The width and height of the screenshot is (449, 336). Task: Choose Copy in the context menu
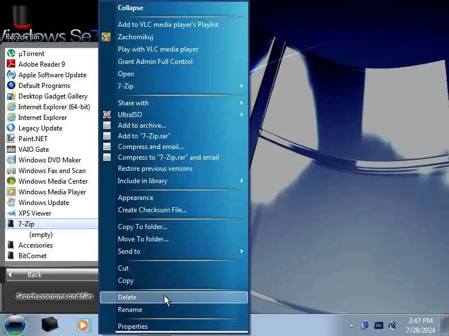174,281
